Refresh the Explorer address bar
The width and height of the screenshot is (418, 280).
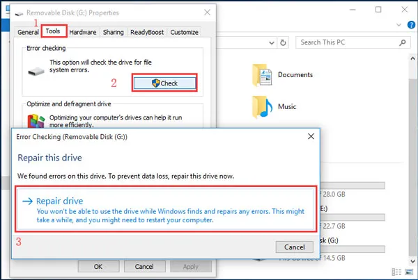pyautogui.click(x=283, y=42)
